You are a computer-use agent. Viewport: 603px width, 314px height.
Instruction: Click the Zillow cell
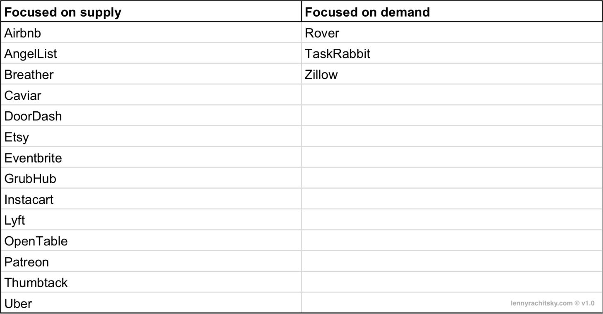[x=452, y=74]
